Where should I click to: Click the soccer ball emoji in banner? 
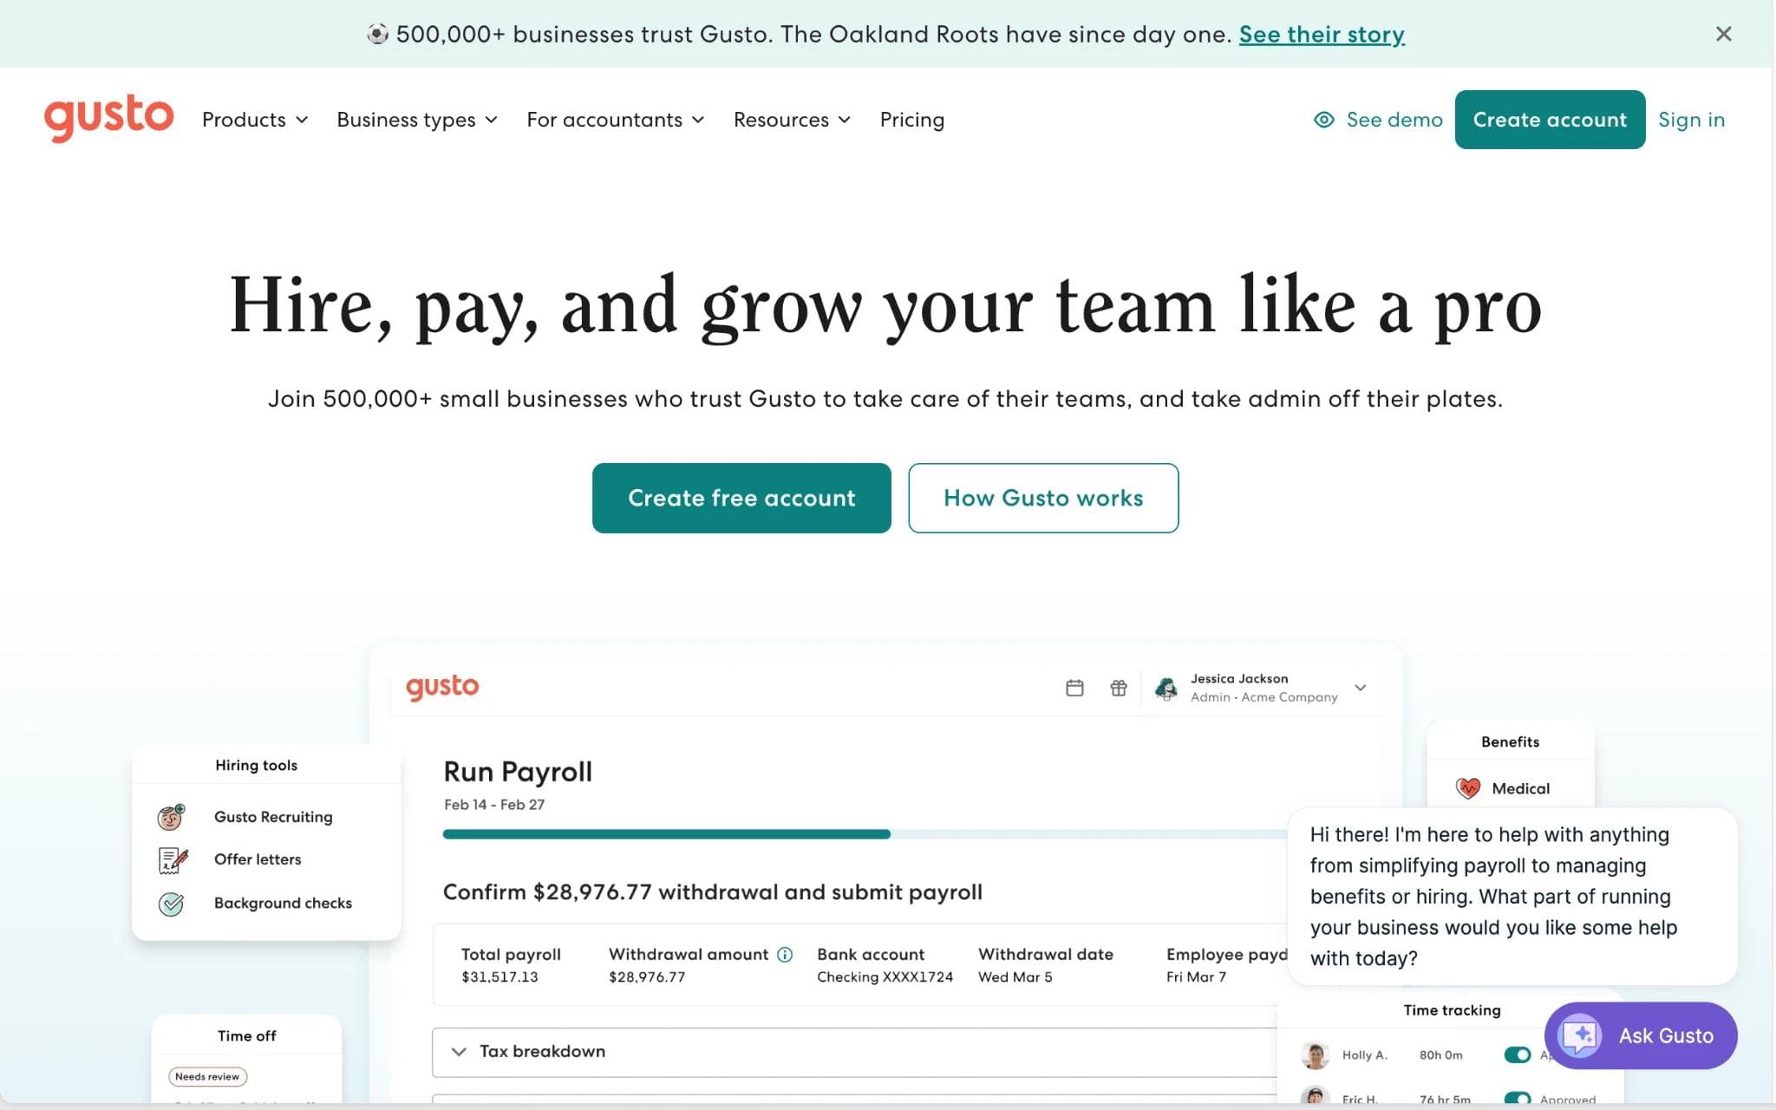(x=377, y=34)
